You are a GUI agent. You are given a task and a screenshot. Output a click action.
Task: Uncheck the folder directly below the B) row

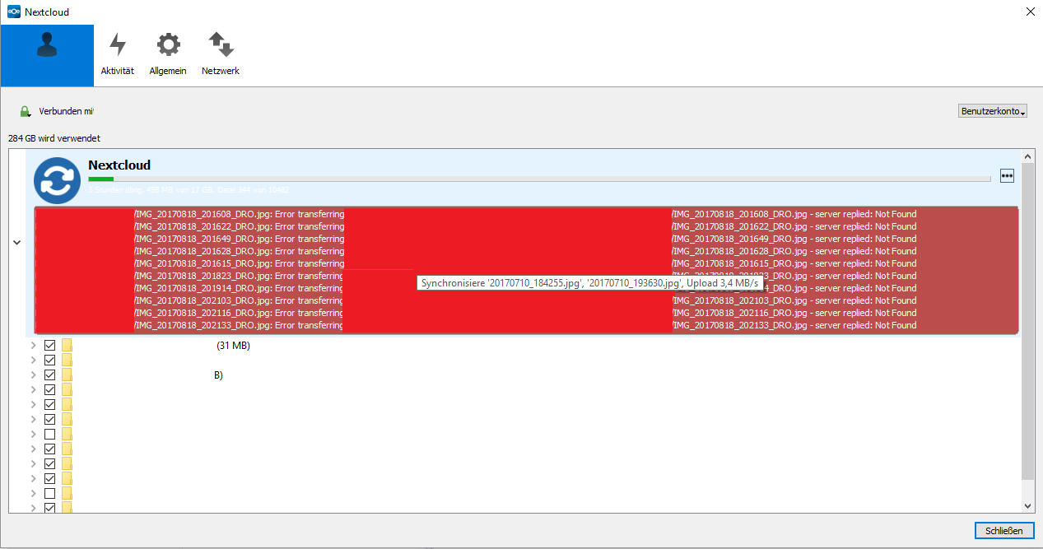pos(49,389)
